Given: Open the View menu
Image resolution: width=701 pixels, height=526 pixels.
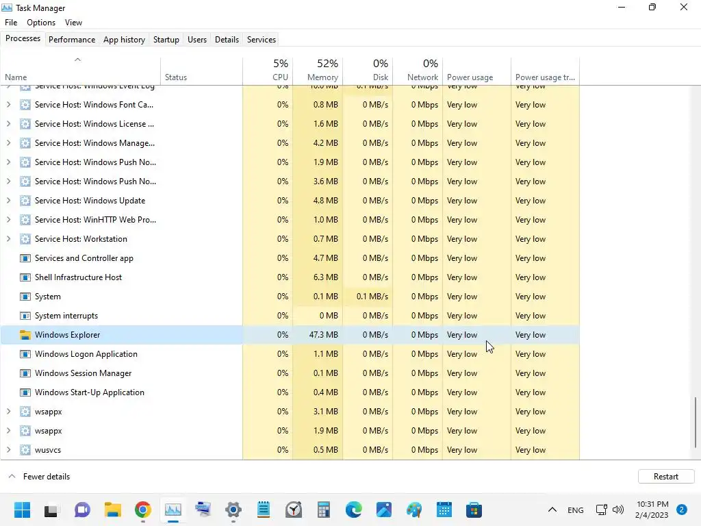Looking at the screenshot, I should 73,23.
